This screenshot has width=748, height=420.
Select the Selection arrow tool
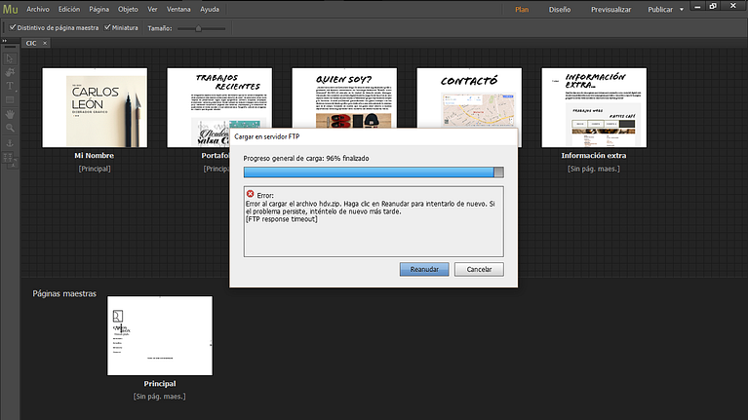coord(10,58)
